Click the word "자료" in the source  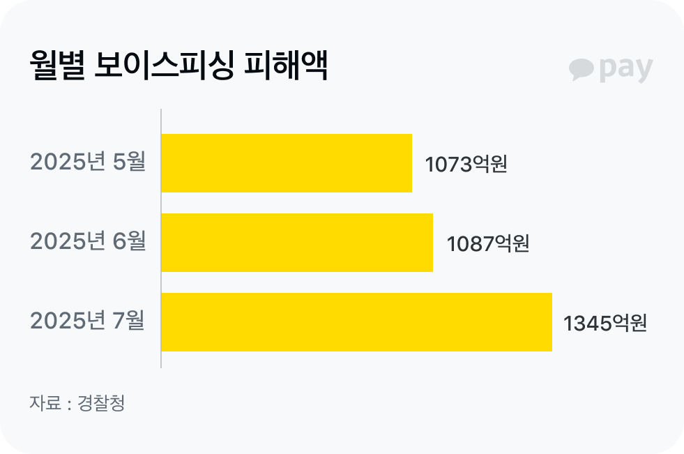point(45,403)
